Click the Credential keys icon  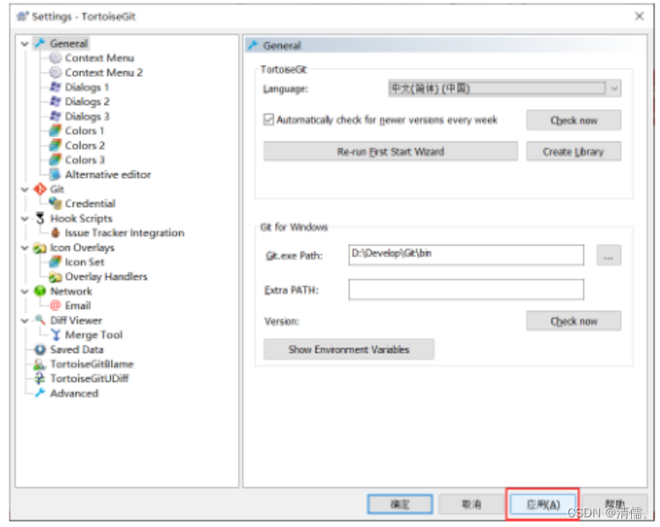point(56,204)
